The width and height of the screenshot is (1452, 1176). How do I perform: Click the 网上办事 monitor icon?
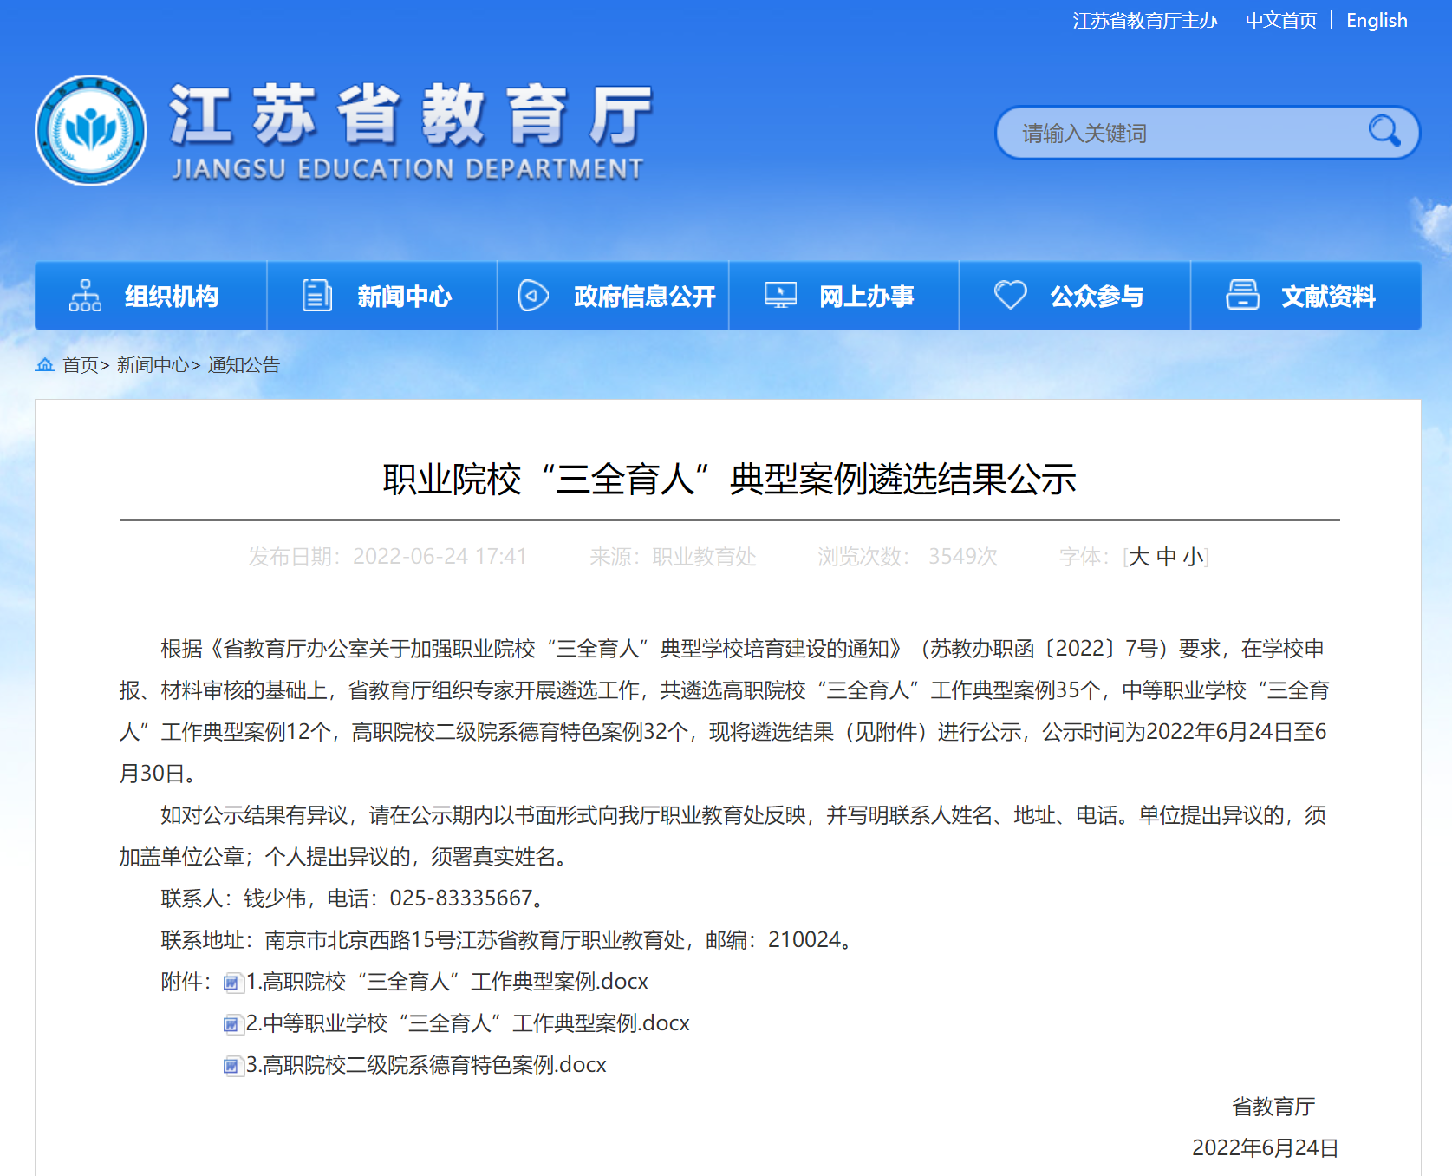click(x=780, y=296)
